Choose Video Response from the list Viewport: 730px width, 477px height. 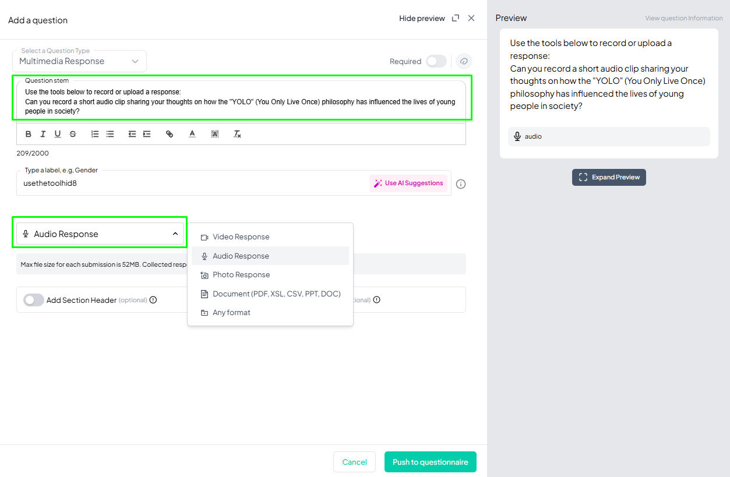pos(270,237)
